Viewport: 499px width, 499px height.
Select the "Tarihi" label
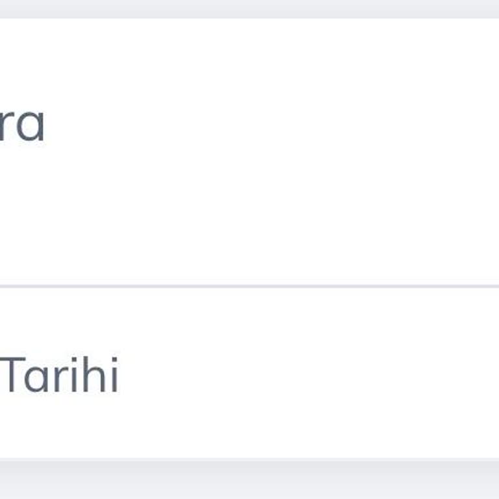point(60,376)
